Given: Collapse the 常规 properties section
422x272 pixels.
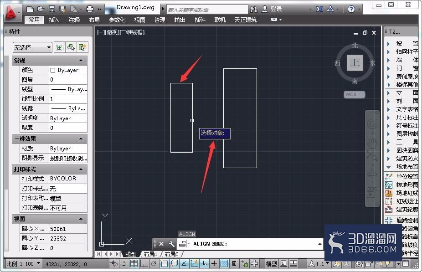Looking at the screenshot, I should tap(81, 60).
